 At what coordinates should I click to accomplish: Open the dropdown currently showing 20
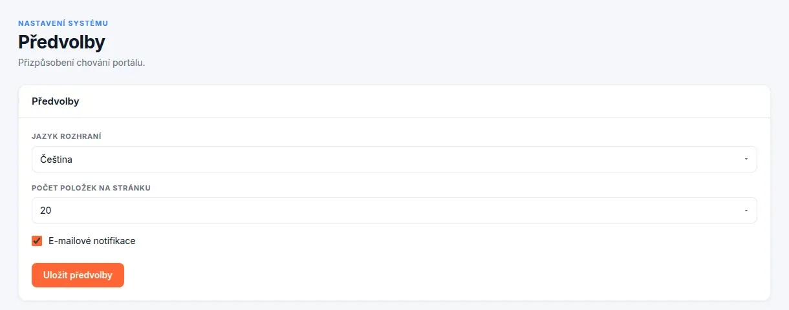point(394,211)
